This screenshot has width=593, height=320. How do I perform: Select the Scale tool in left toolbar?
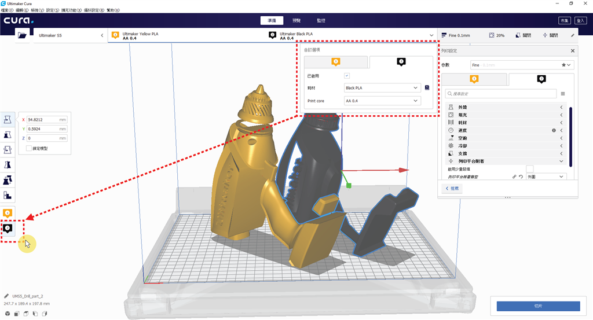8,134
